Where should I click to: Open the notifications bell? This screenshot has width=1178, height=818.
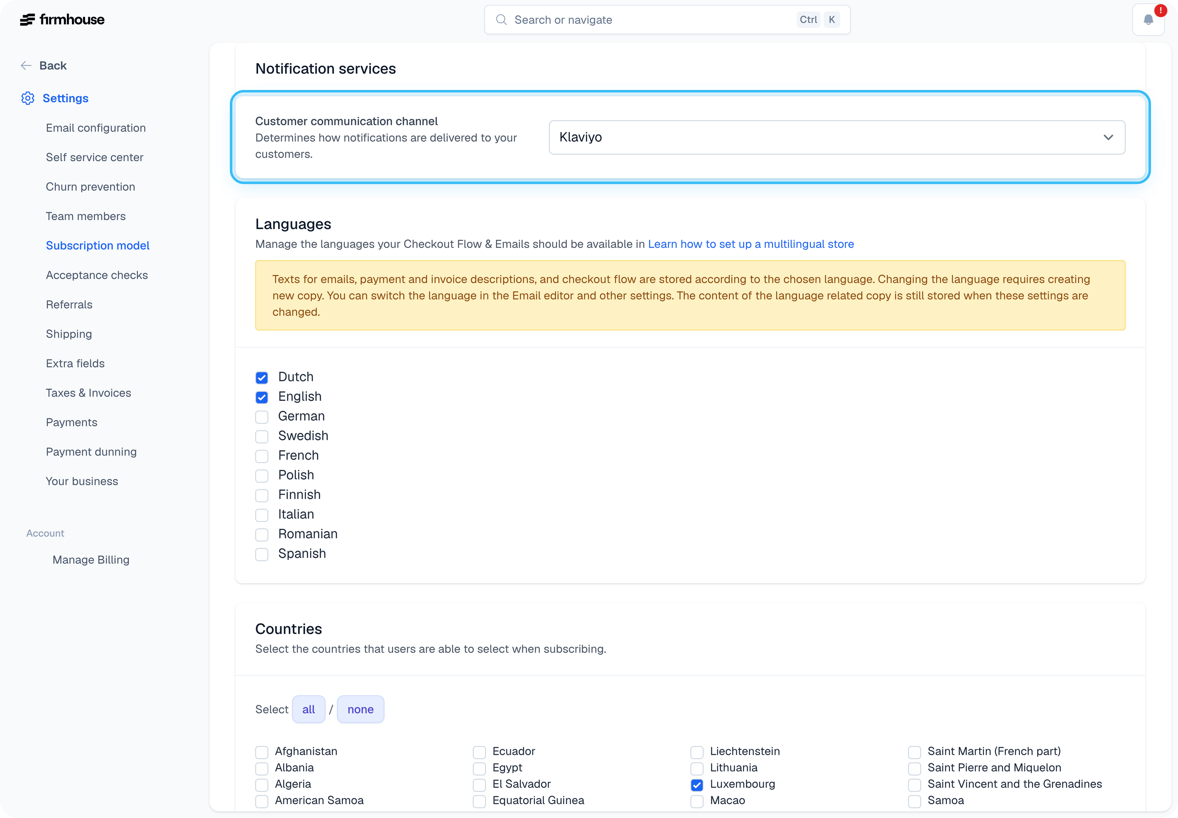1148,20
